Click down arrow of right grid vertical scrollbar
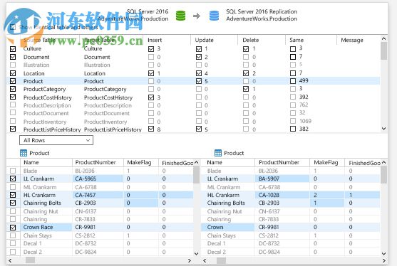The height and width of the screenshot is (266, 397). (x=384, y=253)
